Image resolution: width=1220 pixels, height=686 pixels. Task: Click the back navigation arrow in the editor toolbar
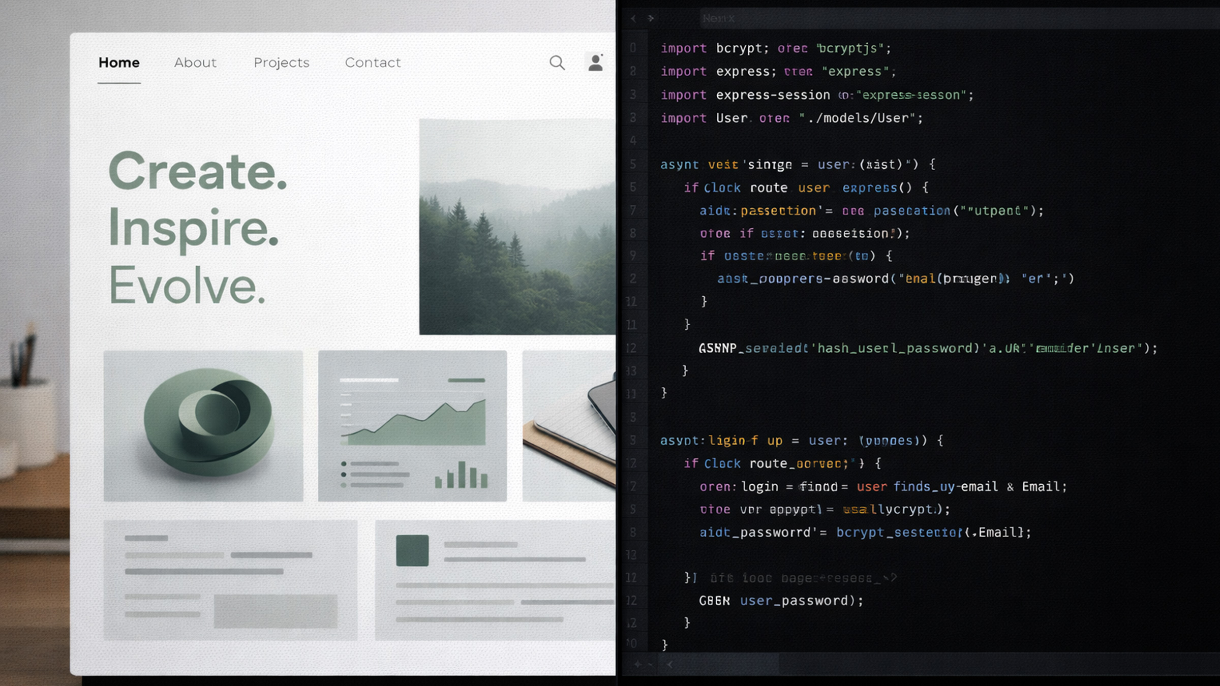pyautogui.click(x=634, y=18)
